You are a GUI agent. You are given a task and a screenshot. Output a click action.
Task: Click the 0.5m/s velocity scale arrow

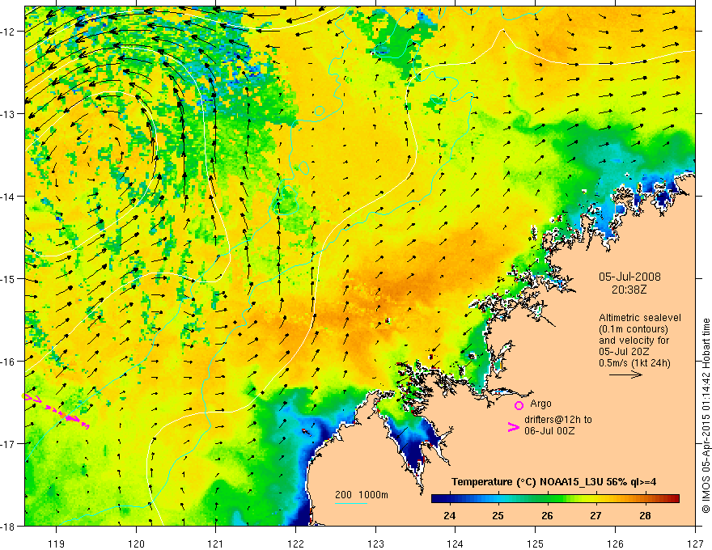(625, 374)
